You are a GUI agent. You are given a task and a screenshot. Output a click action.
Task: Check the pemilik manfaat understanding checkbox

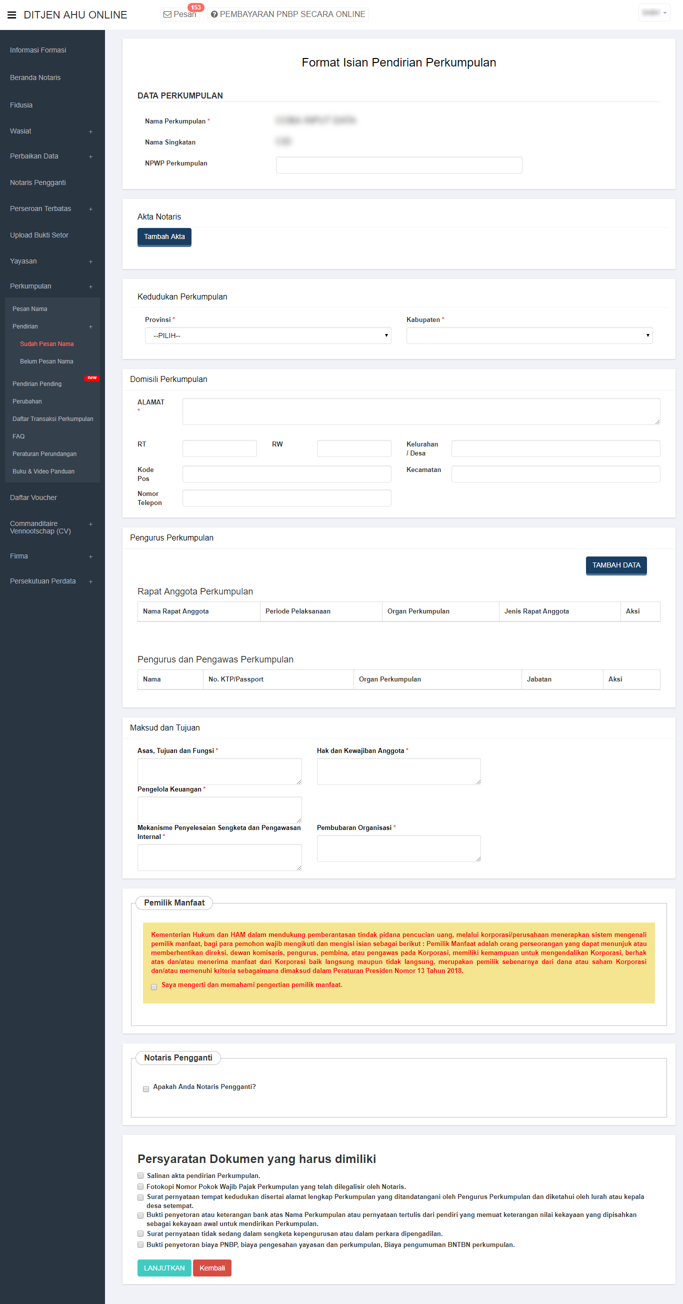tap(154, 986)
